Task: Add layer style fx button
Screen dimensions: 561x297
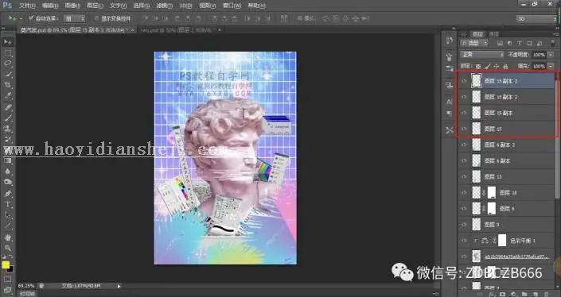Action: (x=493, y=294)
